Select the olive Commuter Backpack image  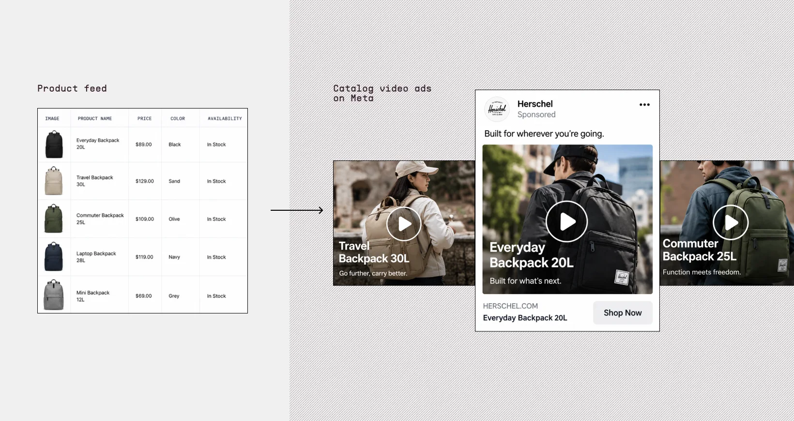click(x=54, y=219)
